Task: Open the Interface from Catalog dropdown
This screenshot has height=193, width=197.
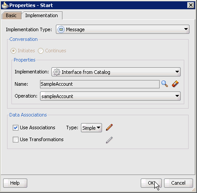Action: click(x=116, y=72)
